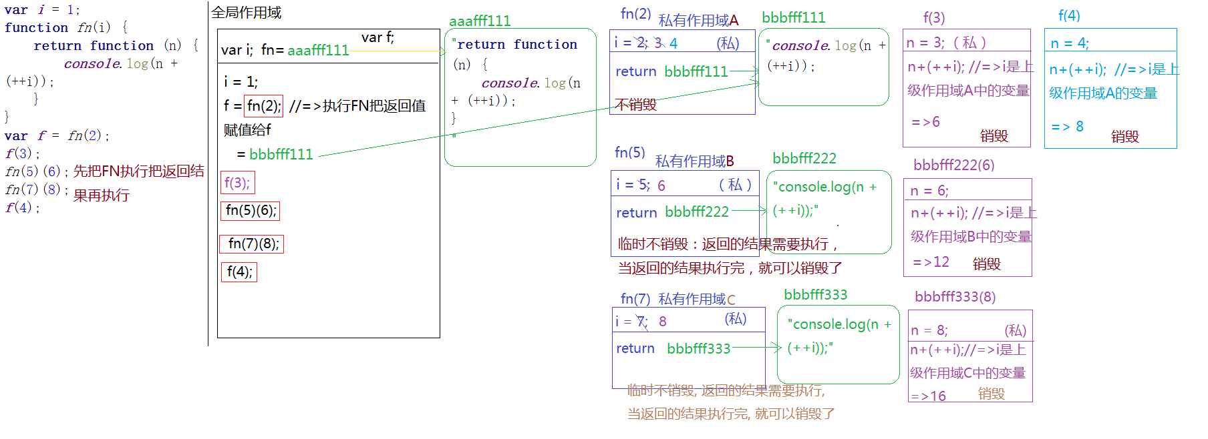Click the green aaafff111 heading label

click(480, 21)
